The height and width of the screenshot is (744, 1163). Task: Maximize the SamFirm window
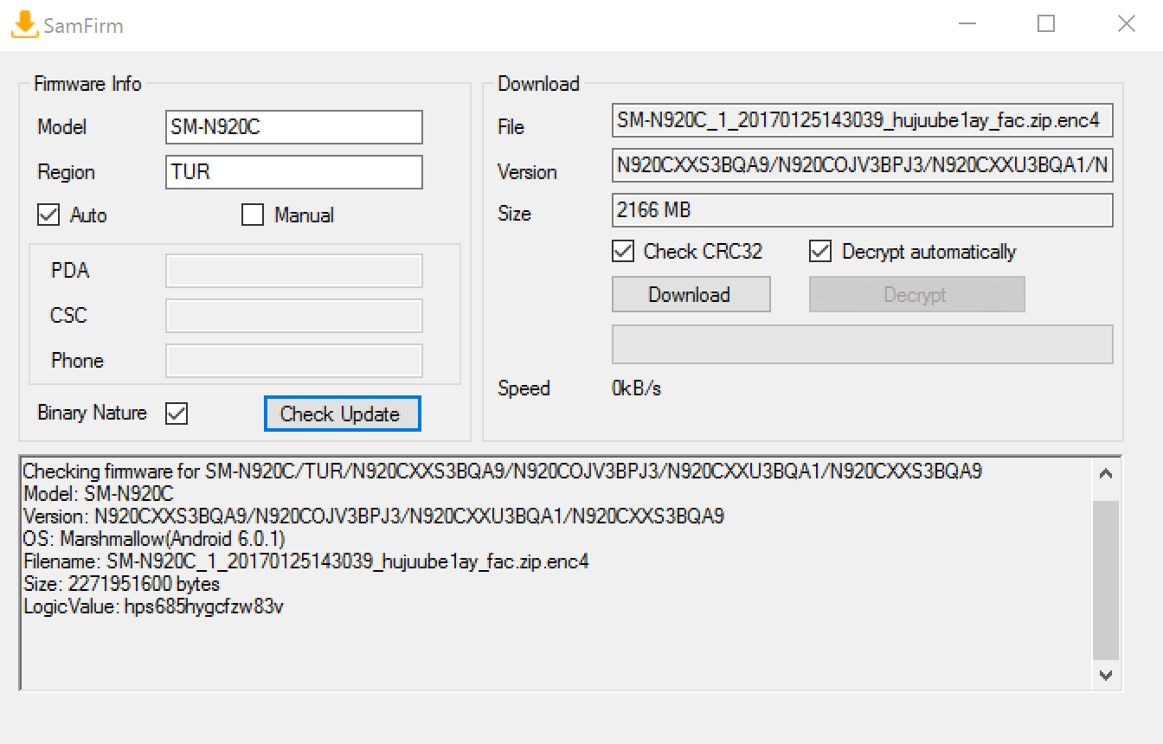click(1046, 24)
